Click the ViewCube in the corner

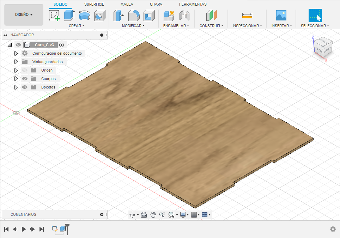pos(323,47)
